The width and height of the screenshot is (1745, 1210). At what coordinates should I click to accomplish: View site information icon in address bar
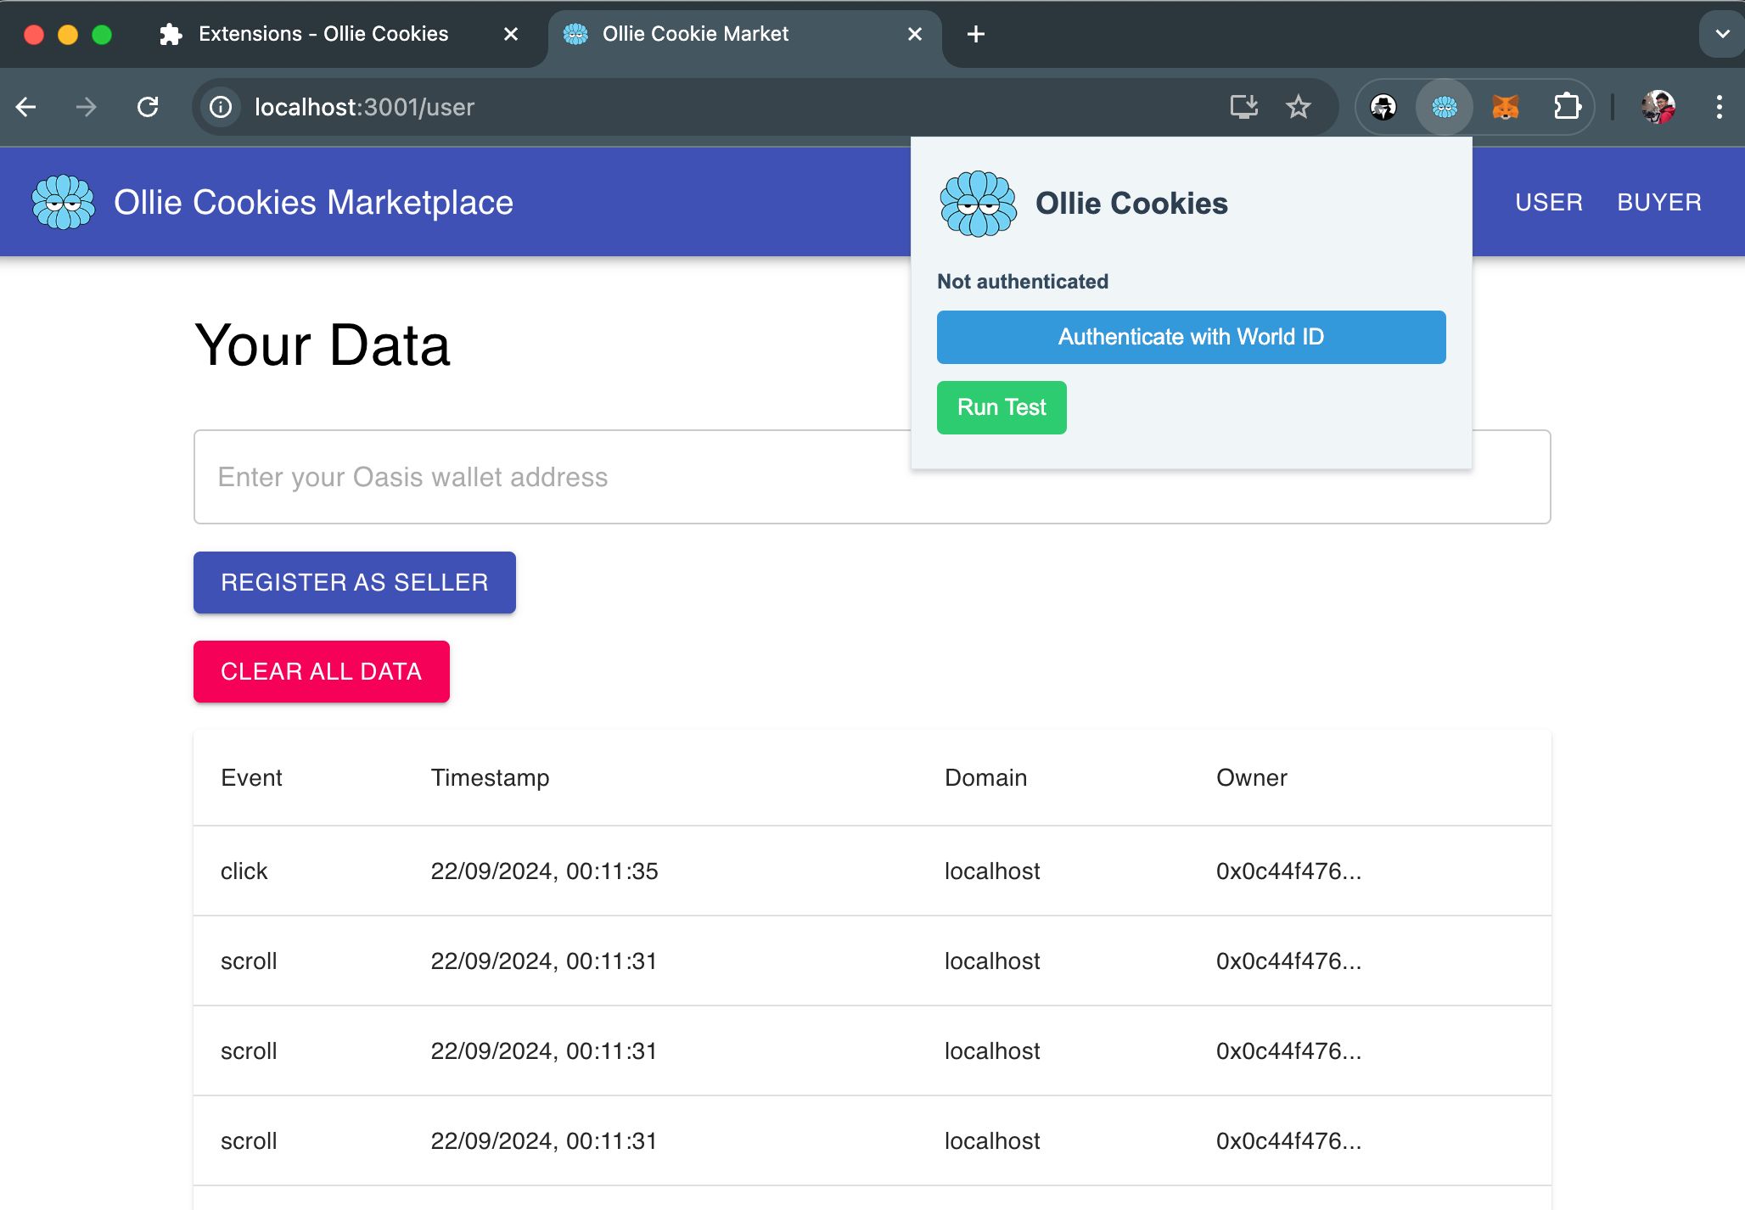tap(221, 107)
